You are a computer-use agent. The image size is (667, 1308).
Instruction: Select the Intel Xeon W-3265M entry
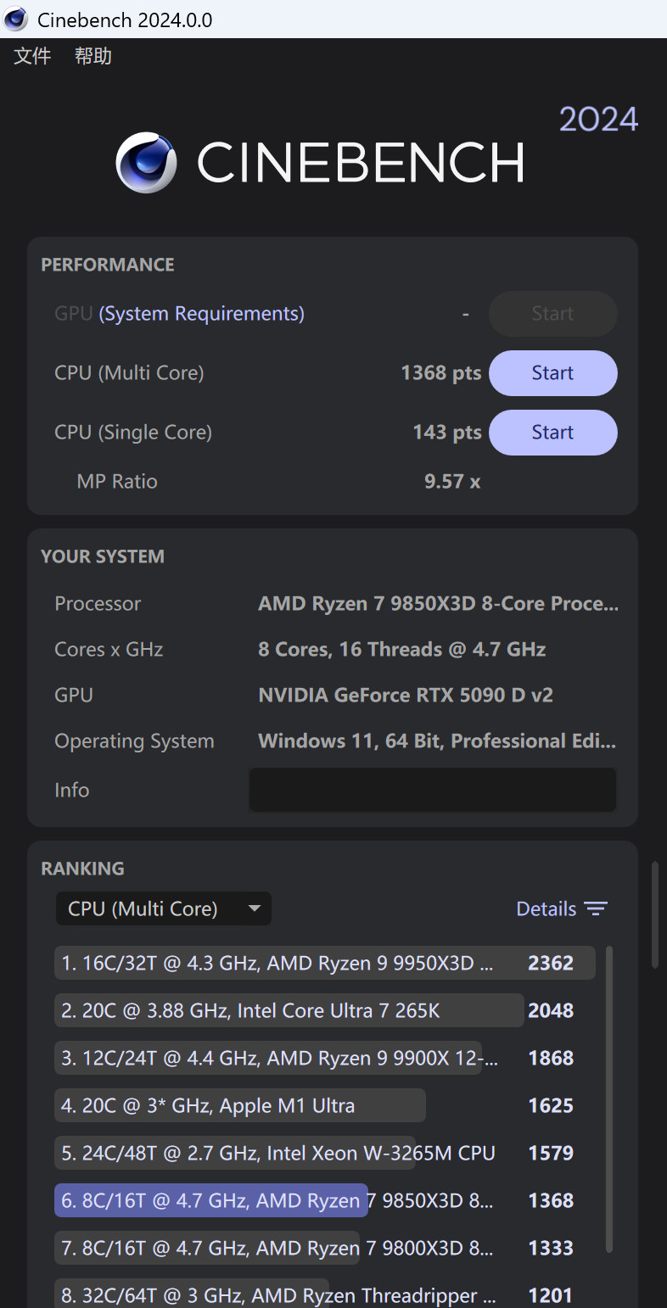276,1153
